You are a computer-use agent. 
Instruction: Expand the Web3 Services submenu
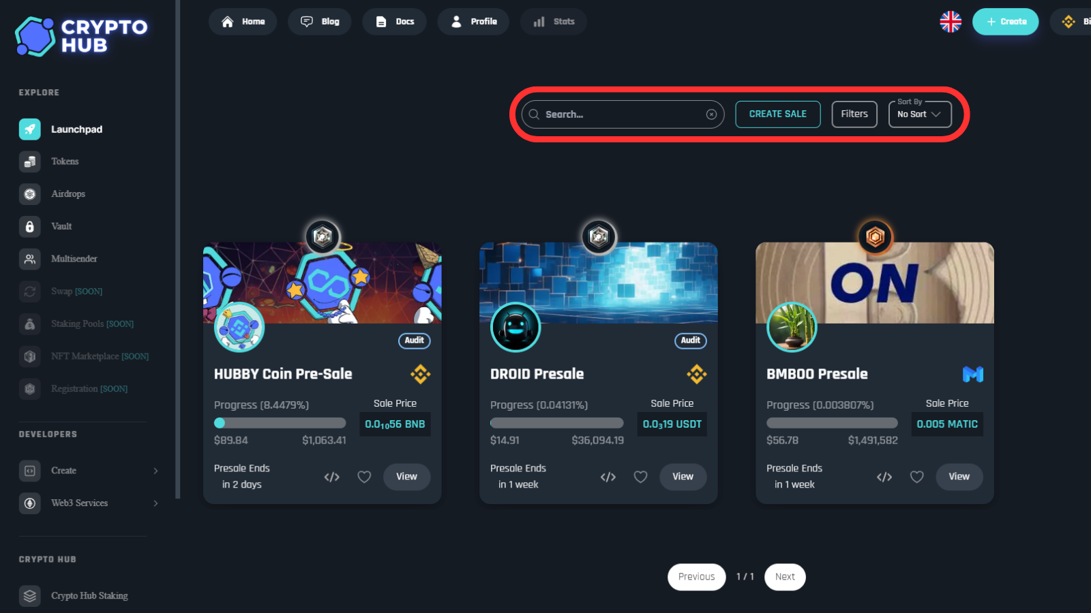[89, 503]
